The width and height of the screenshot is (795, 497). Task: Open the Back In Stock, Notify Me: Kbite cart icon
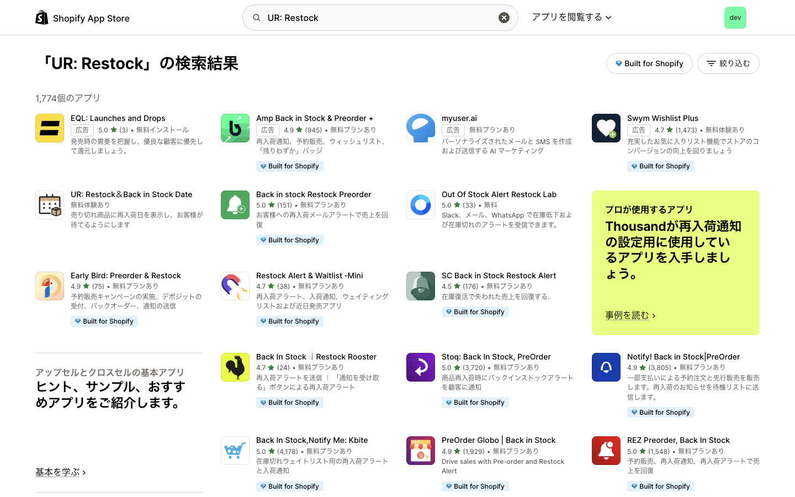(235, 451)
